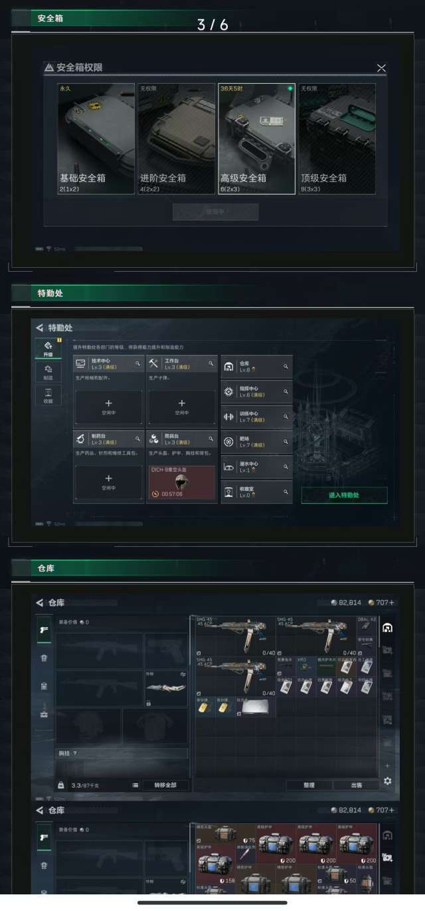Screen dimensions: 425x911
Task: Go back using arrow beside 特勤处 title
Action: pos(40,328)
